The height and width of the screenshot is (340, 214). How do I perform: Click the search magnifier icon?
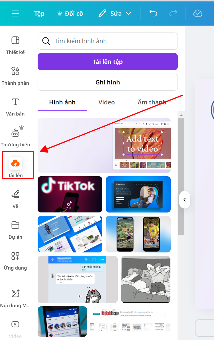coord(46,41)
